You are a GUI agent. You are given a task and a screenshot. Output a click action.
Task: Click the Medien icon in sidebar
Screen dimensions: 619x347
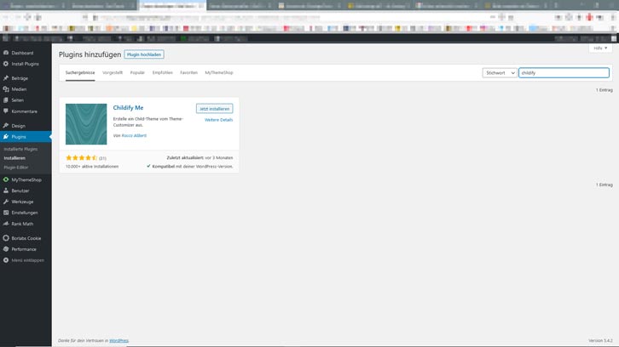[6, 89]
